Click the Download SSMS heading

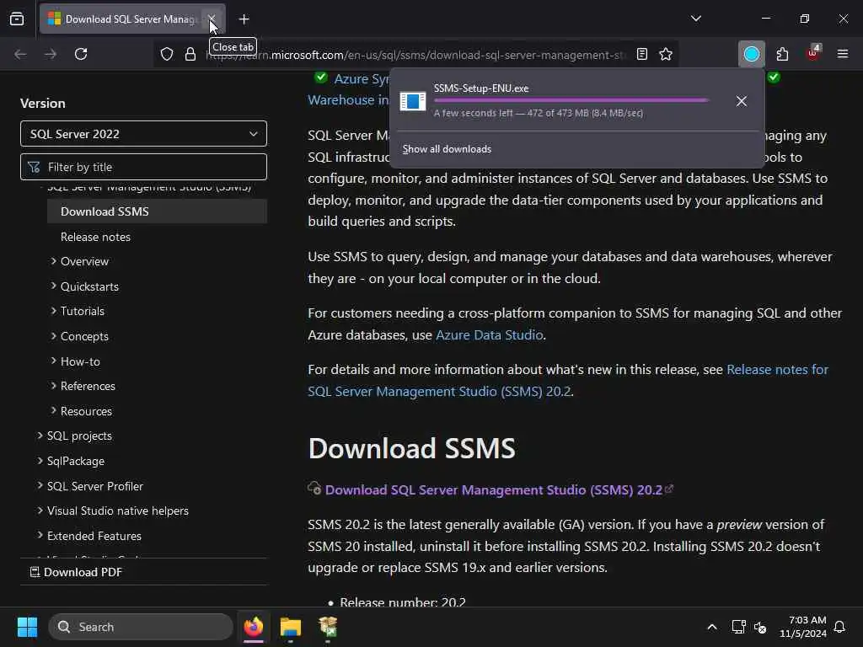point(411,448)
